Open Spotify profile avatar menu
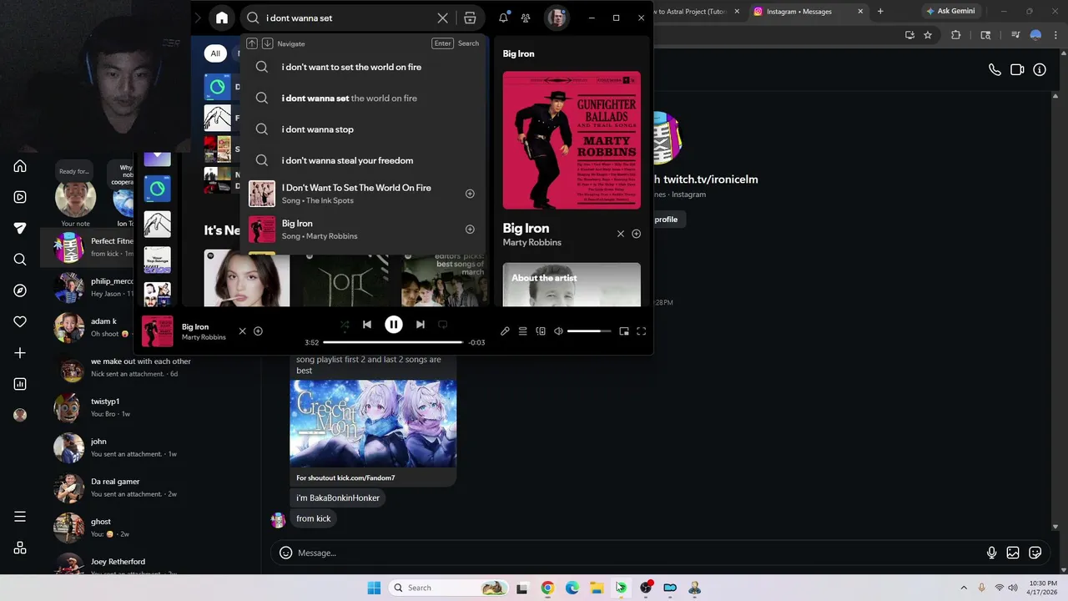The height and width of the screenshot is (601, 1068). pos(557,18)
